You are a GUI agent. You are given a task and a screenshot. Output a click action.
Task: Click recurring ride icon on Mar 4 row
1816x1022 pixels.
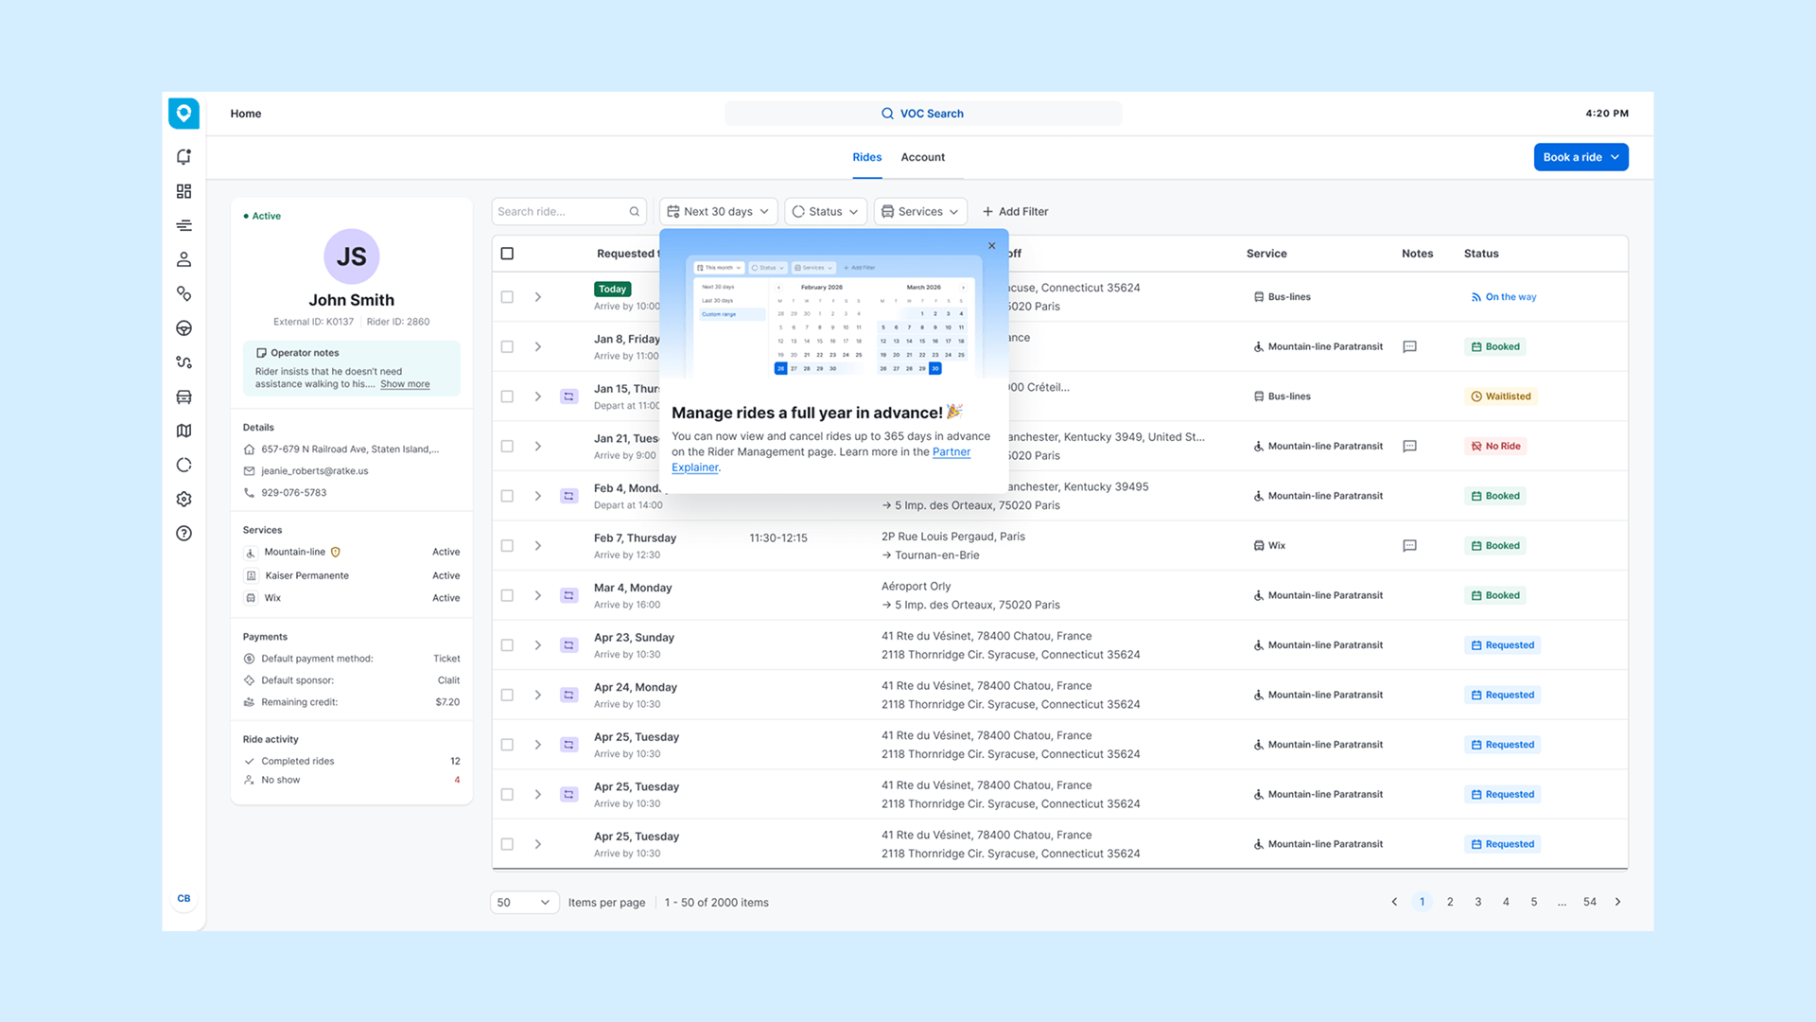point(568,595)
